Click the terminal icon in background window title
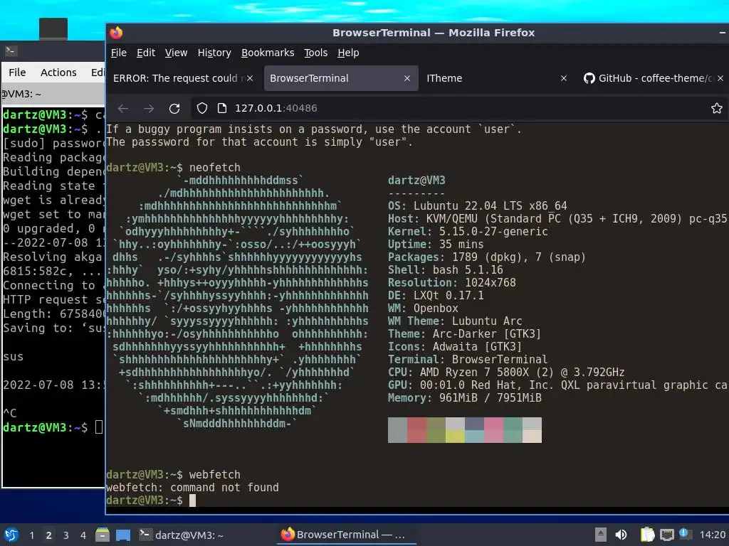The height and width of the screenshot is (546, 729). coord(11,50)
